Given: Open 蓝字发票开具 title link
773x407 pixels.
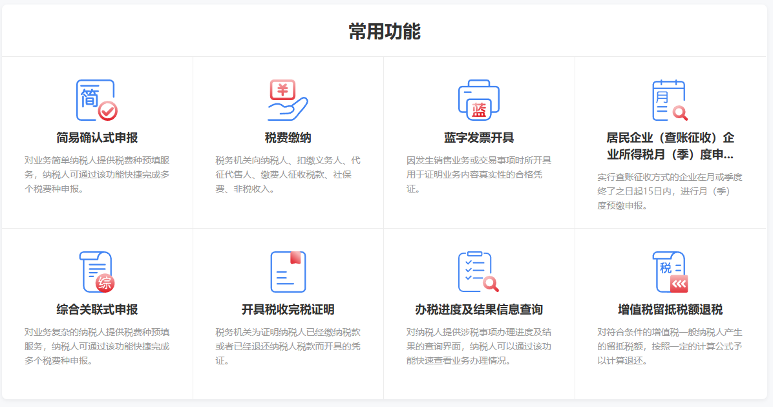Looking at the screenshot, I should [x=479, y=138].
